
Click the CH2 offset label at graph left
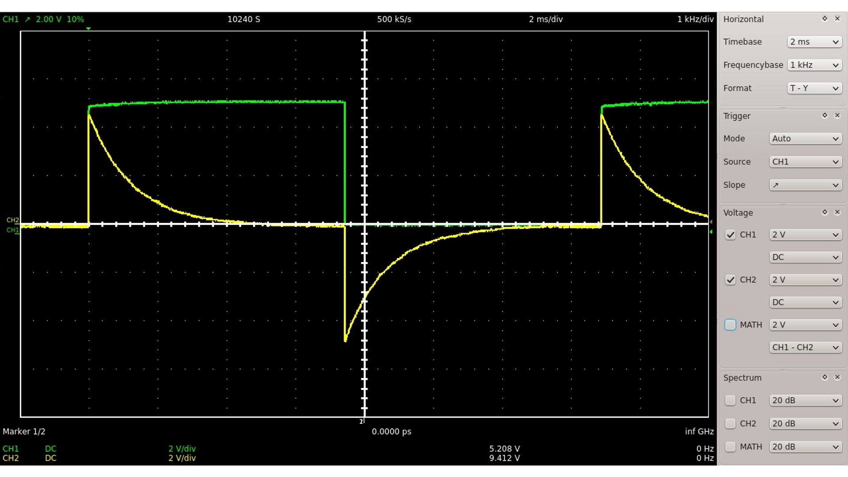point(12,220)
